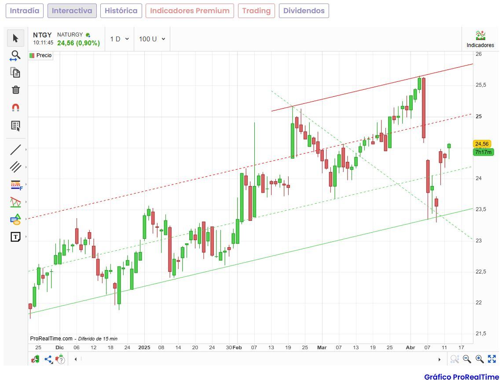Switch to the Intradía tab

tap(25, 11)
